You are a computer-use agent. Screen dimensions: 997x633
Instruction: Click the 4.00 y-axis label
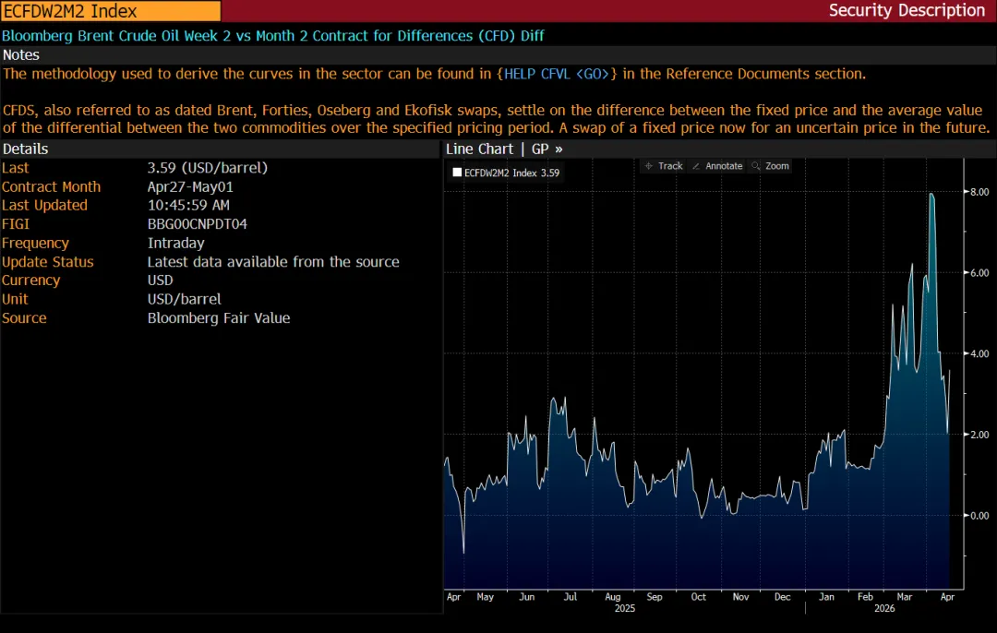click(979, 353)
